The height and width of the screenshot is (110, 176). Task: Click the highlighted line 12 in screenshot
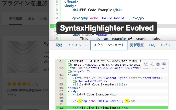point(112,108)
